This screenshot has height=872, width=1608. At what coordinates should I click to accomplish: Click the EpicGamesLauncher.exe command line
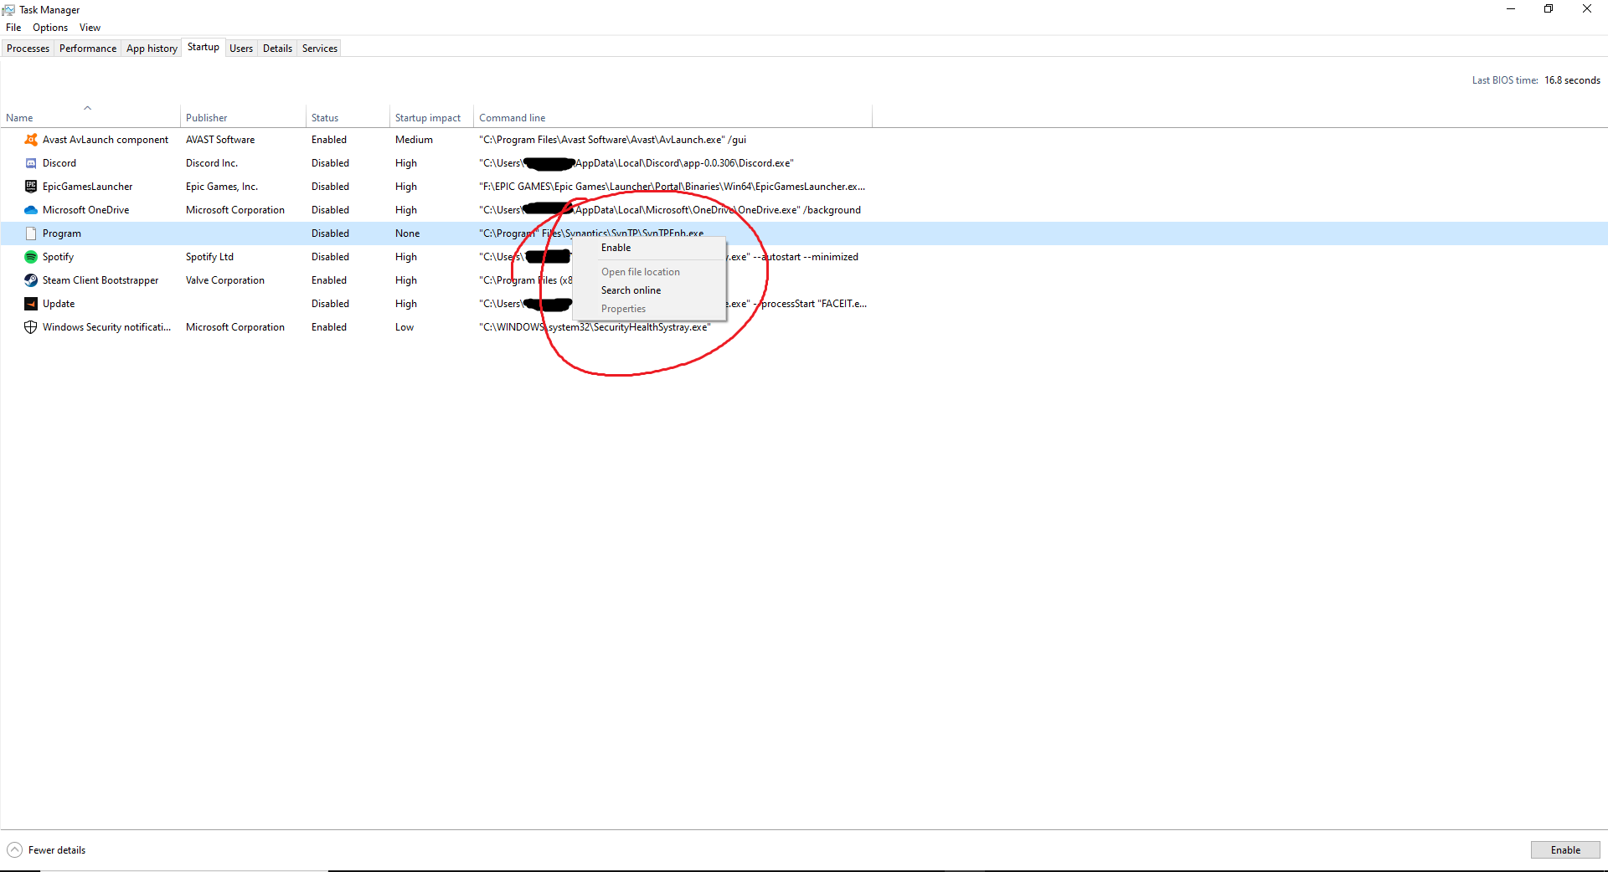[x=672, y=187]
